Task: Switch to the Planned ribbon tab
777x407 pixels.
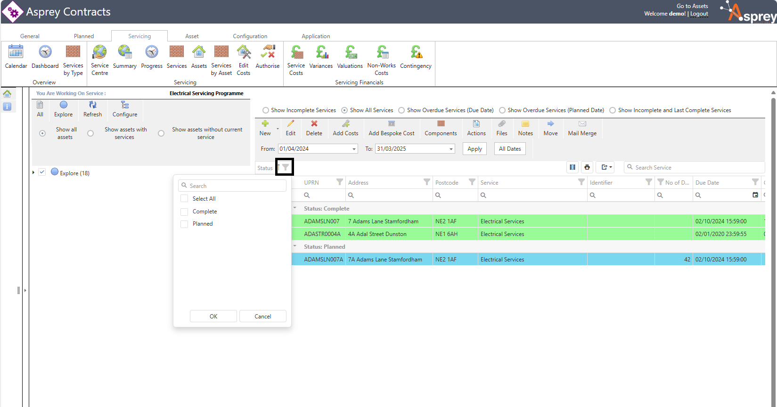Action: pyautogui.click(x=84, y=36)
